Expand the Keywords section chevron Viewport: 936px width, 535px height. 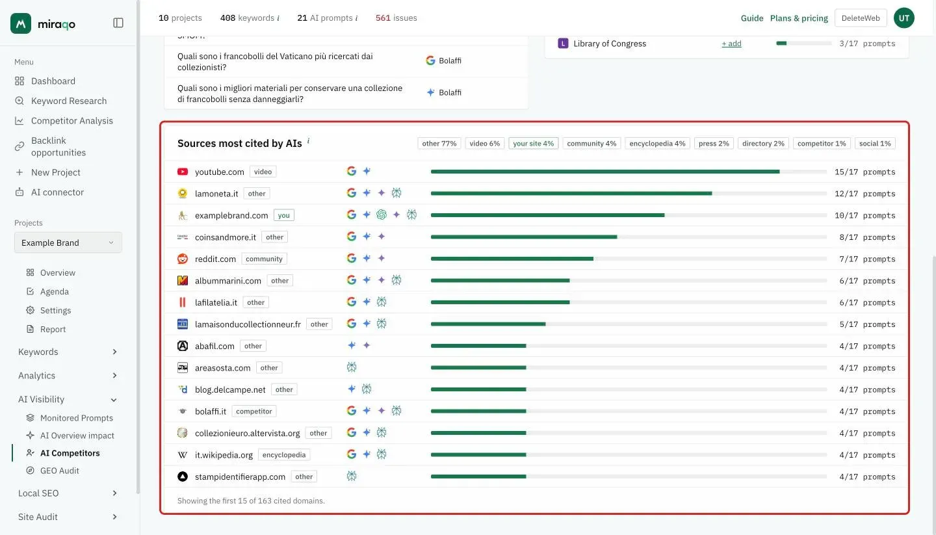point(114,352)
